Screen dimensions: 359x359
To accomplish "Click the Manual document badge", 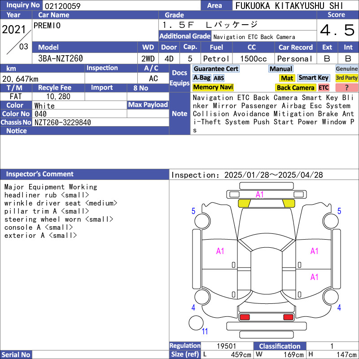I will click(281, 69).
